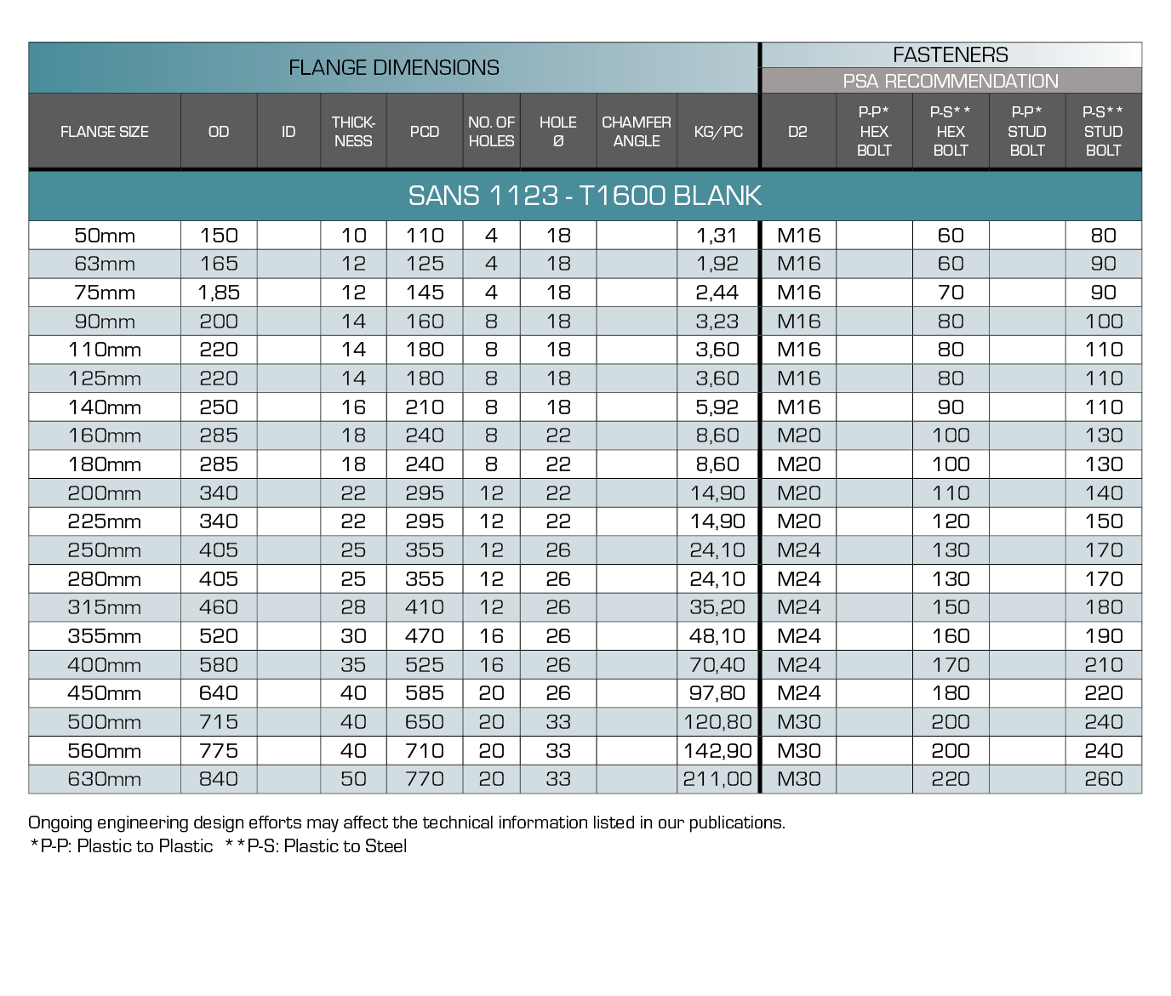Click the D2 column header
Screen dimensions: 1171x996
pyautogui.click(x=797, y=132)
